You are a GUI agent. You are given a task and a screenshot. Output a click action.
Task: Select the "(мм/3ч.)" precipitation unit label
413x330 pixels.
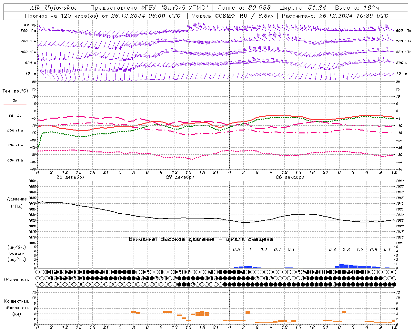pyautogui.click(x=17, y=247)
